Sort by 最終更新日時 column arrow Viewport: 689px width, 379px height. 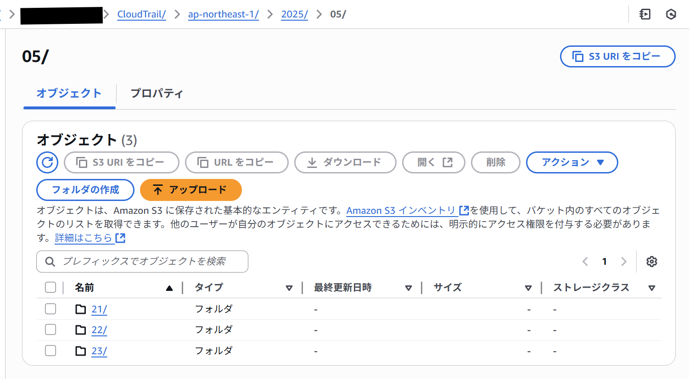tap(409, 288)
